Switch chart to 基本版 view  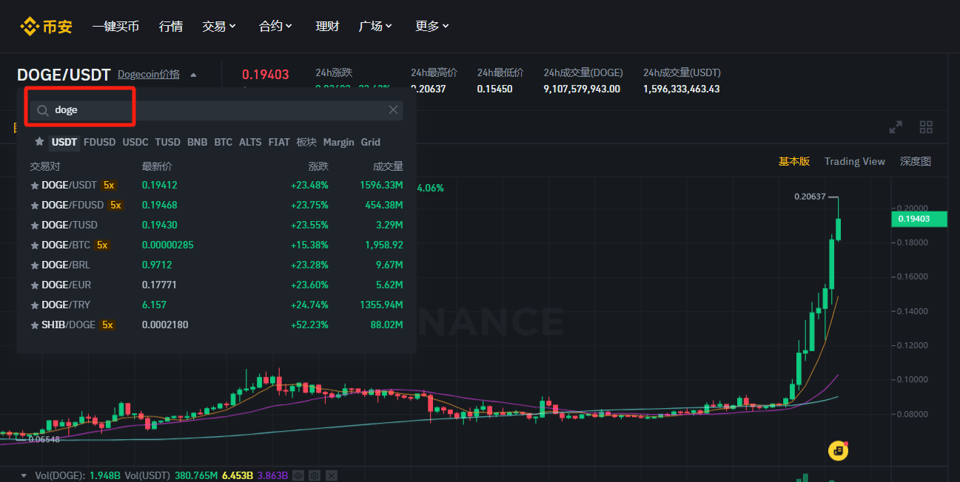[794, 161]
